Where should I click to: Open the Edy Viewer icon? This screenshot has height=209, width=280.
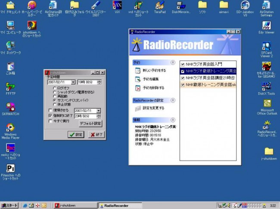pyautogui.click(x=266, y=25)
